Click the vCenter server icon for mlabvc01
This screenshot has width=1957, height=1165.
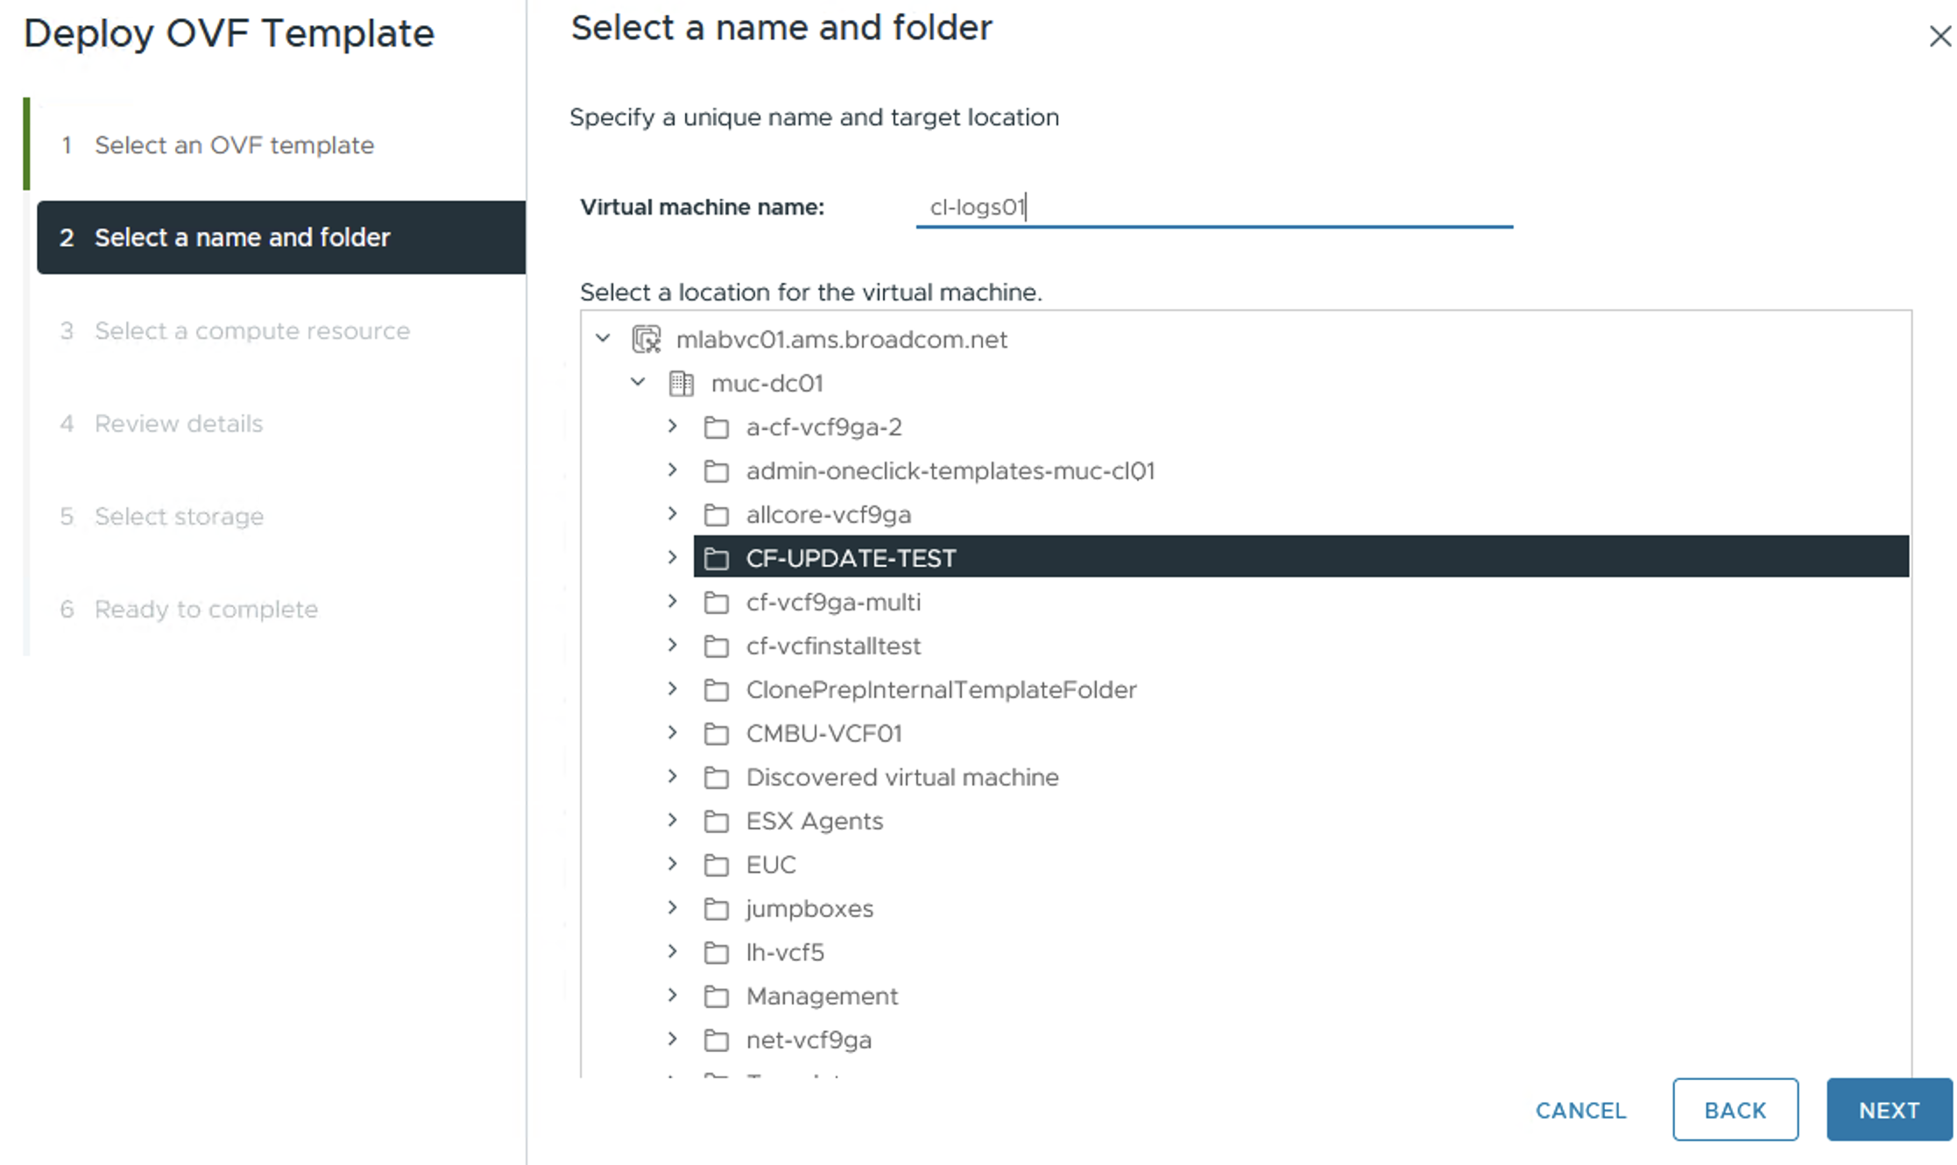click(646, 339)
